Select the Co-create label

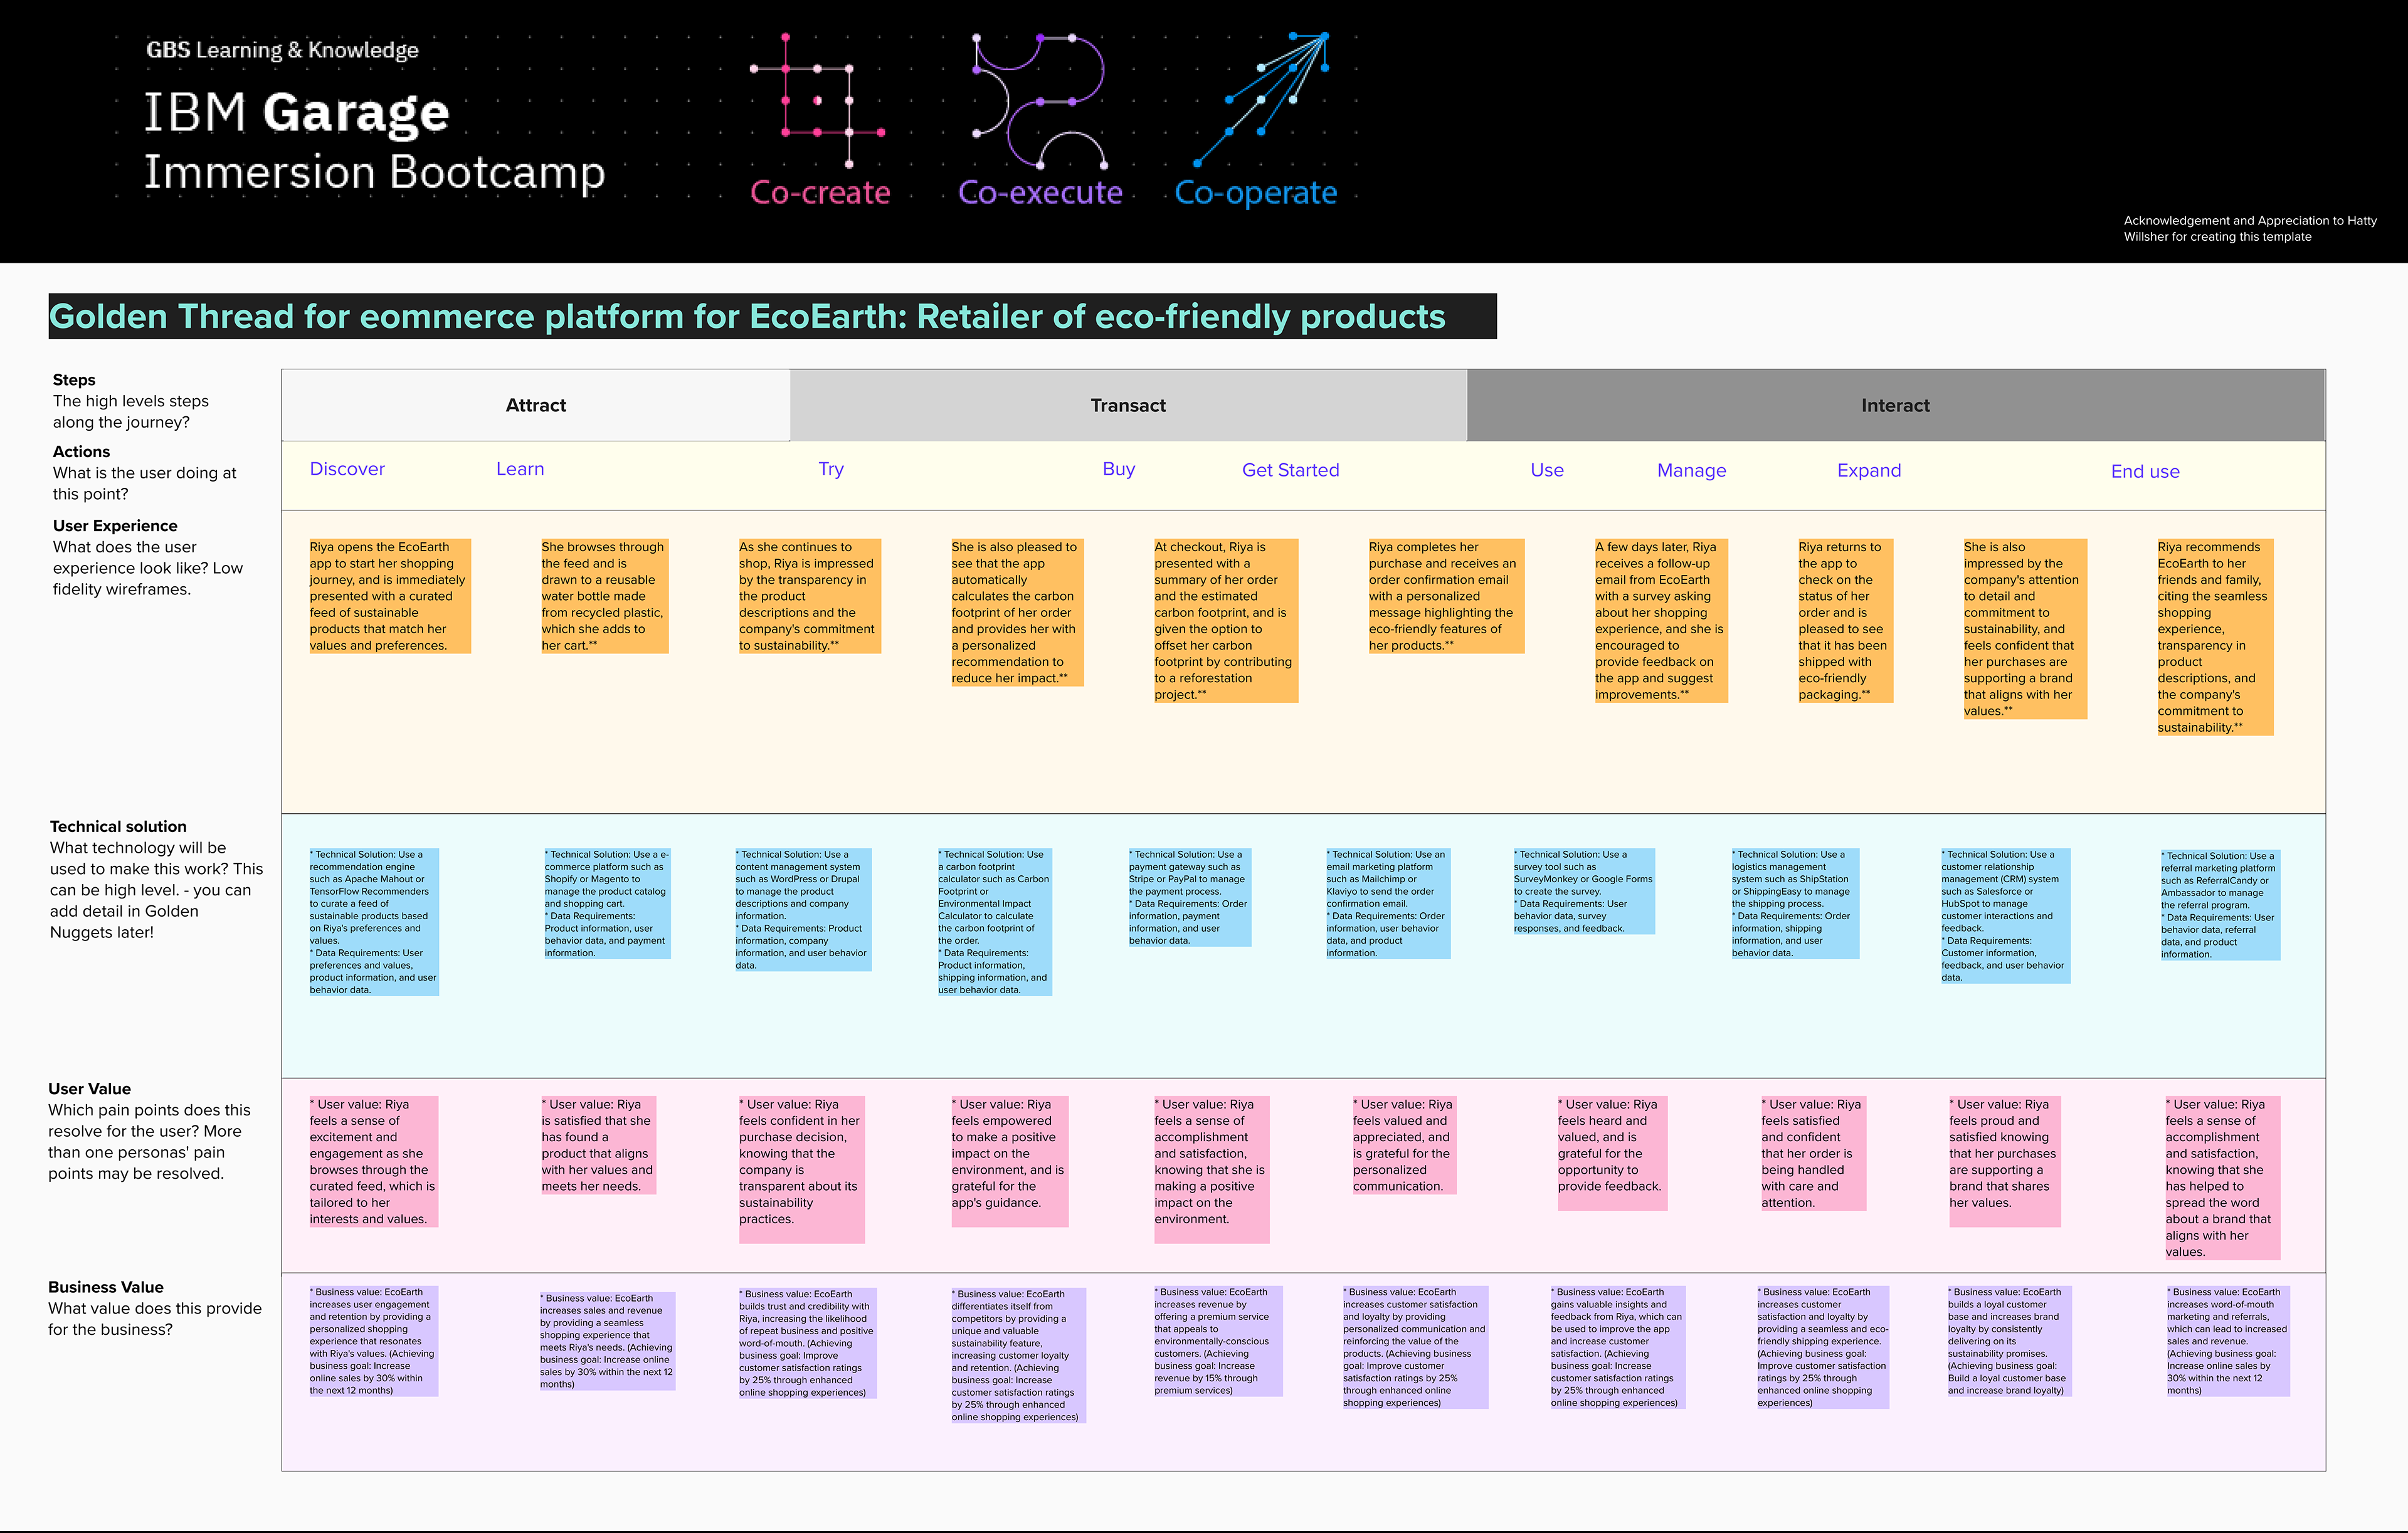[820, 192]
